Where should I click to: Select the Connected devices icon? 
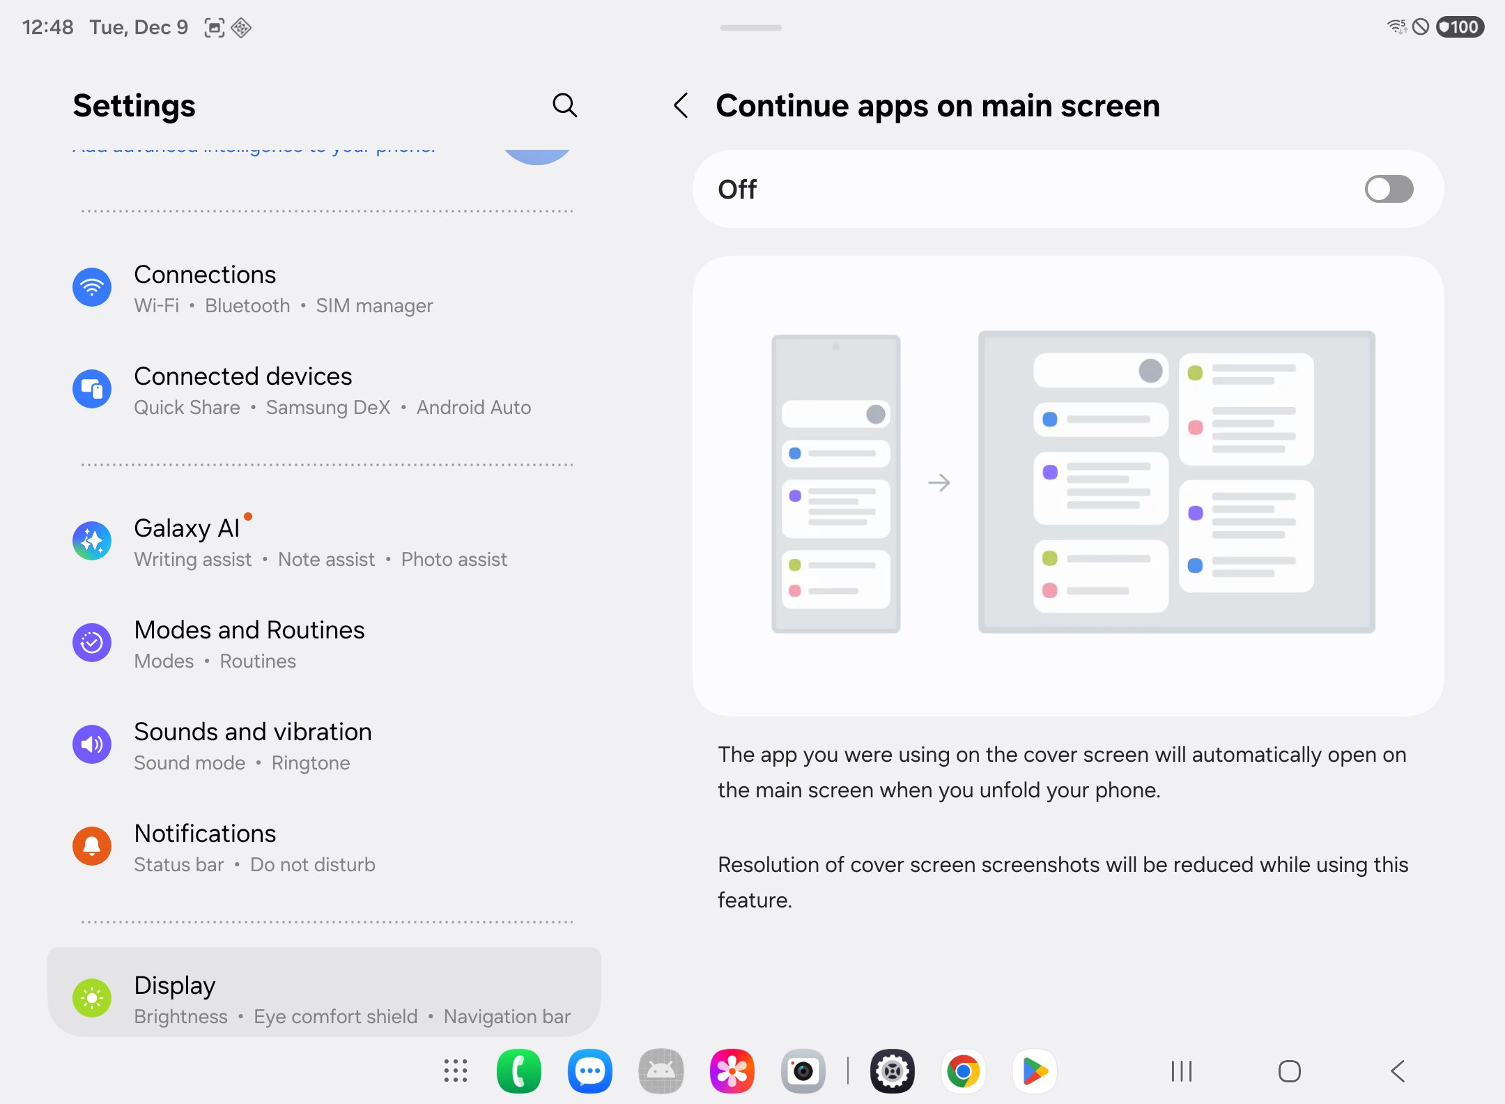pos(92,389)
